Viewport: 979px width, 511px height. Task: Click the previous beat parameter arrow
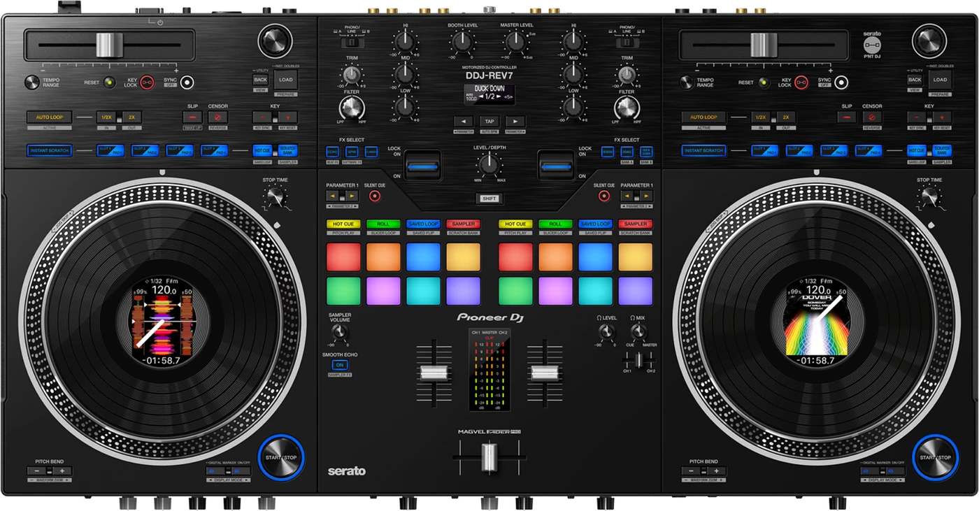(463, 121)
